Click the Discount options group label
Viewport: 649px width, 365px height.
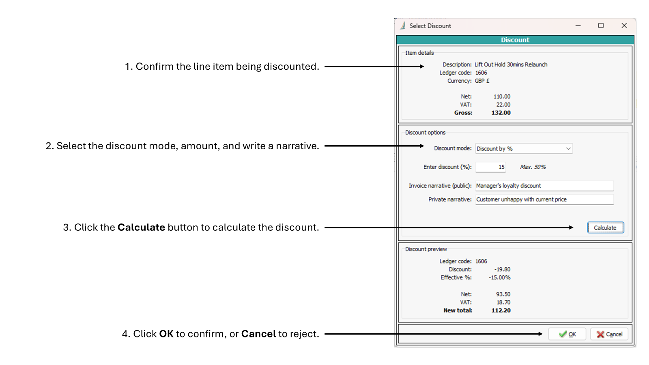tap(425, 132)
